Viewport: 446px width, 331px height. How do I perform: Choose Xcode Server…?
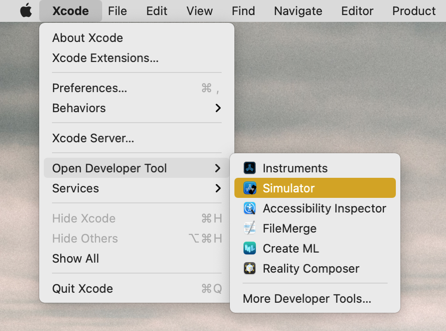[x=93, y=138]
